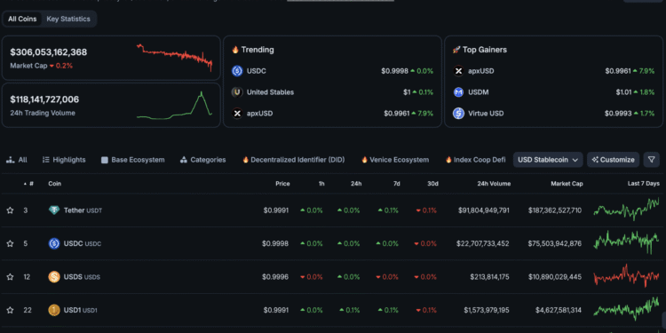
Task: Sort by the 24h Volume column header
Action: 494,184
